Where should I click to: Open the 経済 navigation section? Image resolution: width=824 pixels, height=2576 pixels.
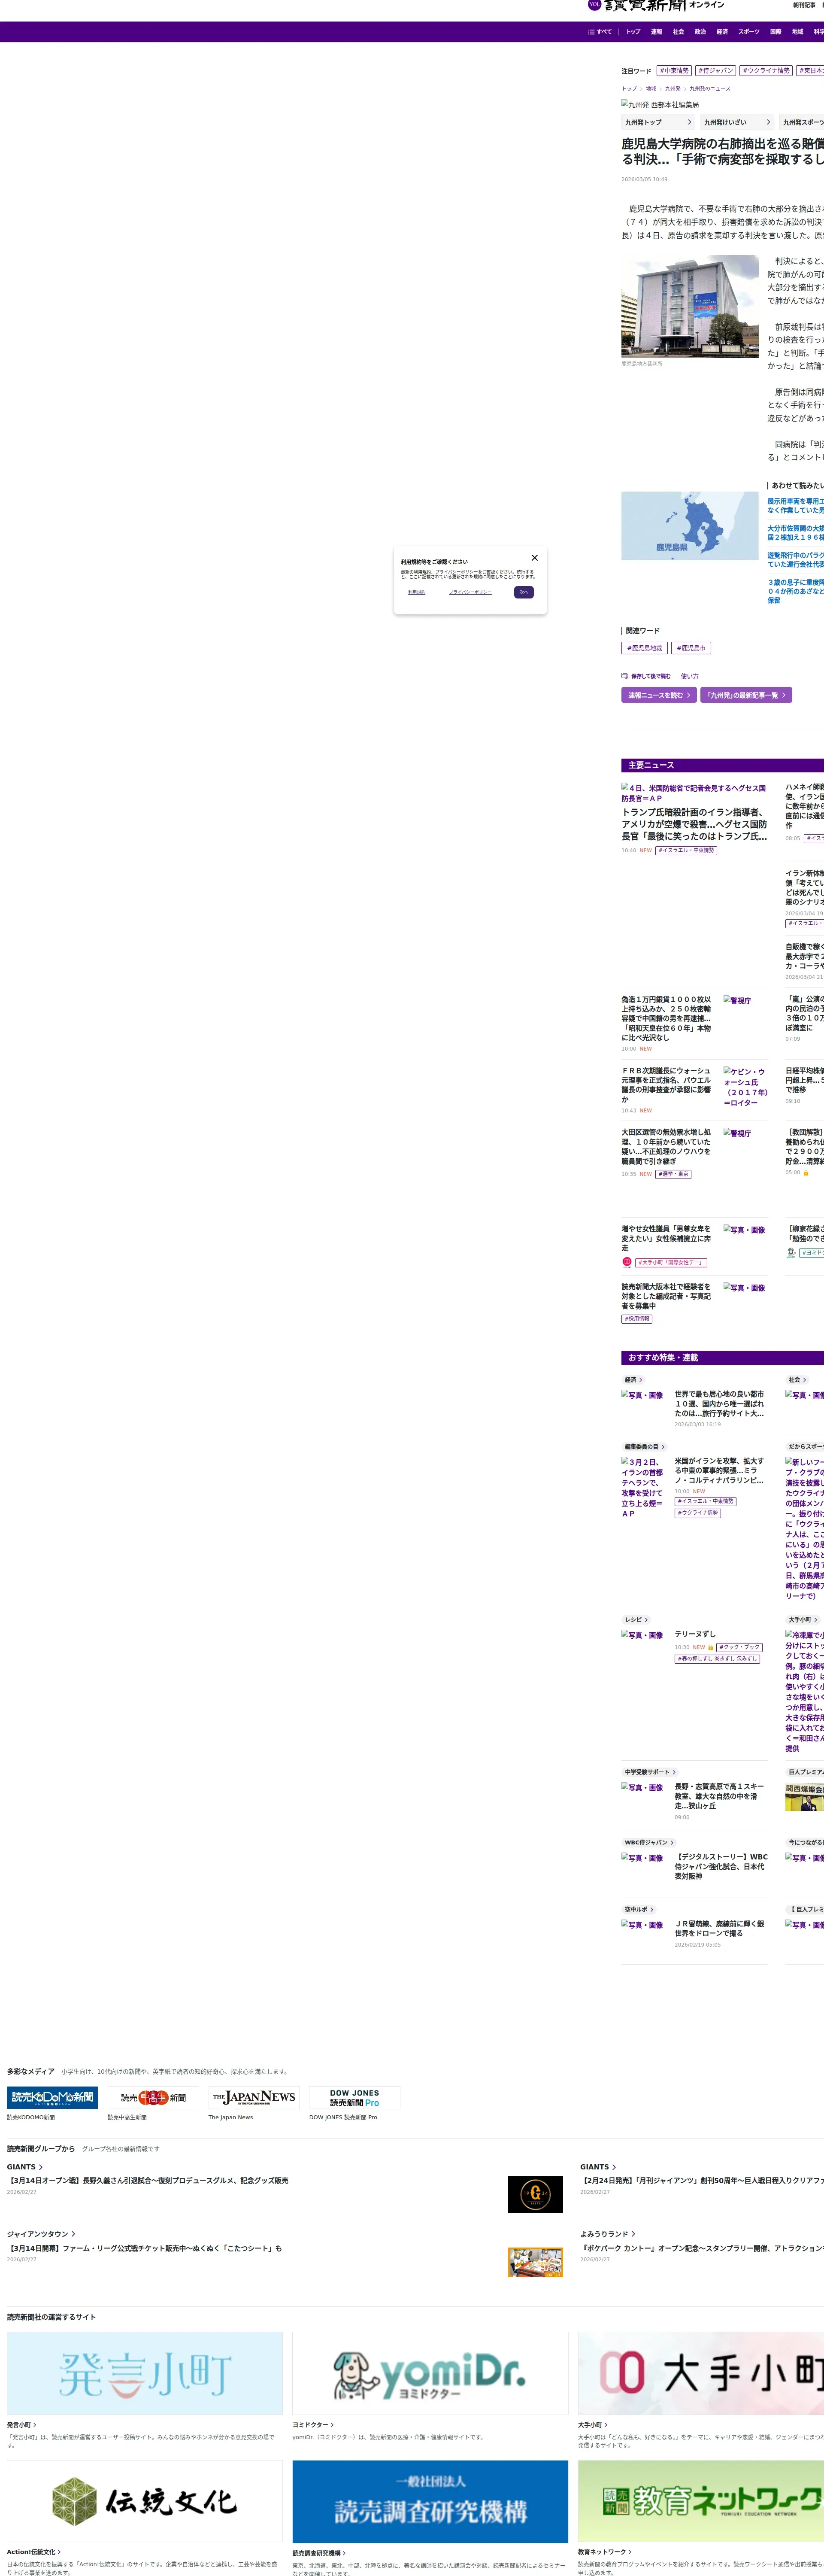[722, 32]
